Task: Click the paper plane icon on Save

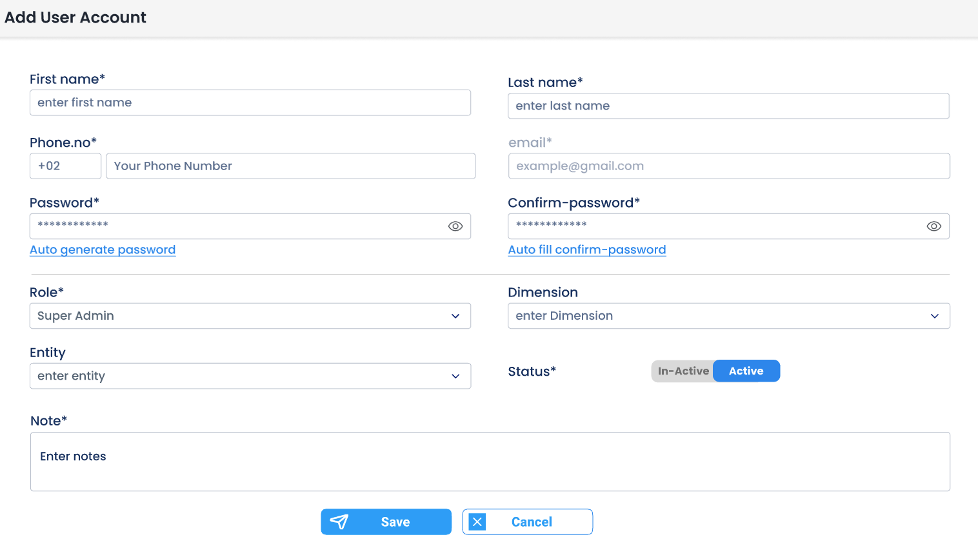Action: [339, 522]
